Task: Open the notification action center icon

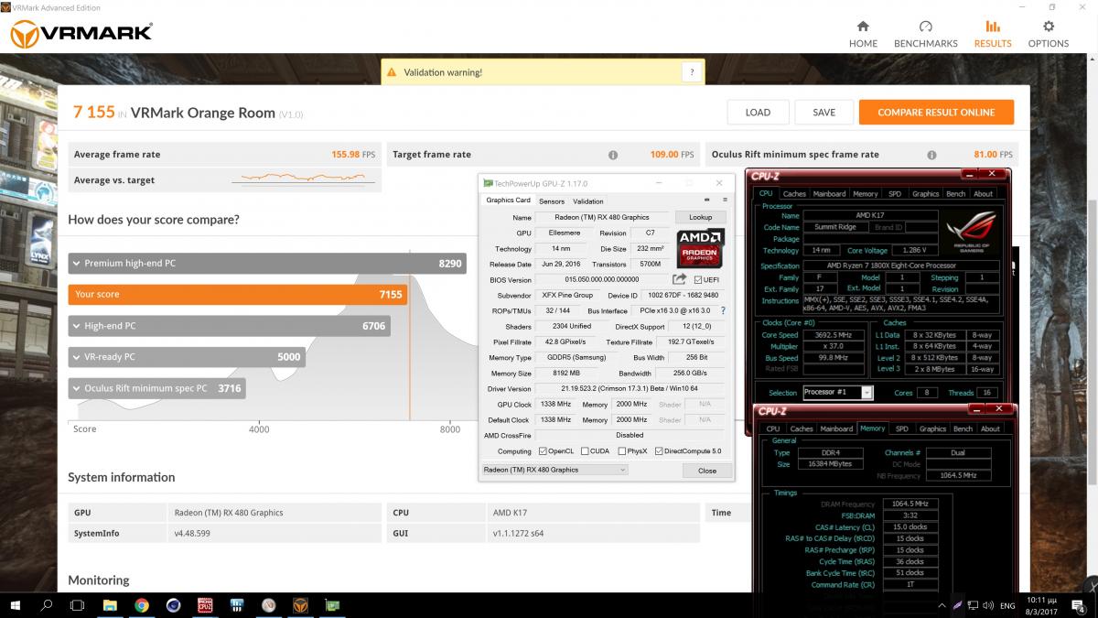Action: 1080,605
